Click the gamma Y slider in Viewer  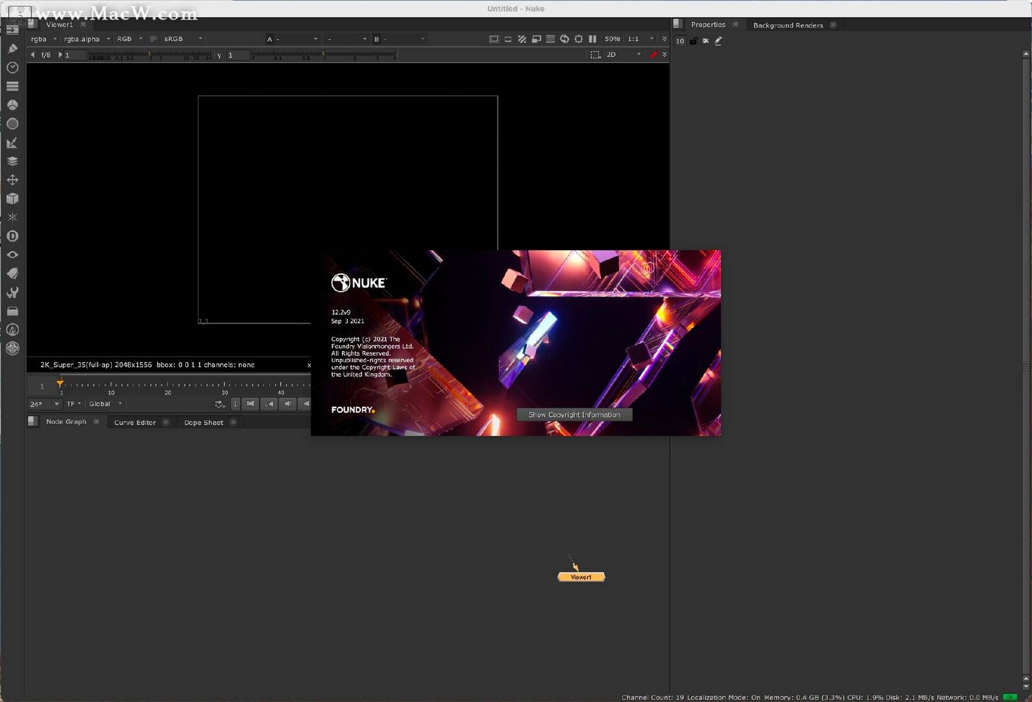tap(324, 56)
